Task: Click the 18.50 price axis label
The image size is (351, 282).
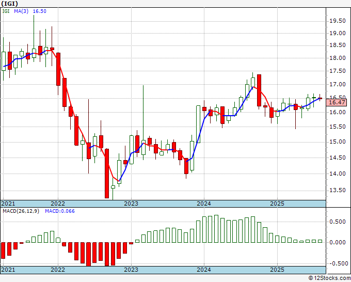Action: pyautogui.click(x=338, y=45)
